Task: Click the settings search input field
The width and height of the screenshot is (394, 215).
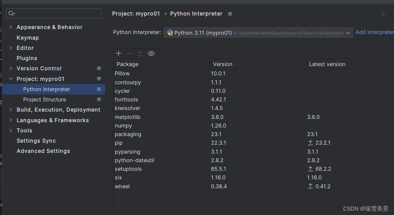Action: coord(54,14)
